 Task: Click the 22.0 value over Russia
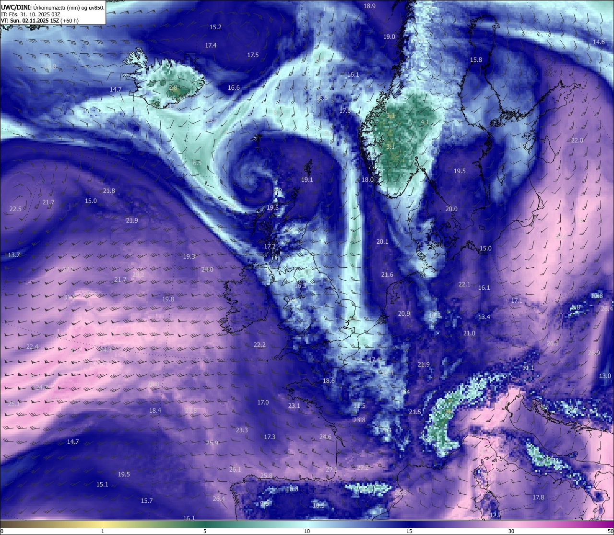(x=577, y=141)
